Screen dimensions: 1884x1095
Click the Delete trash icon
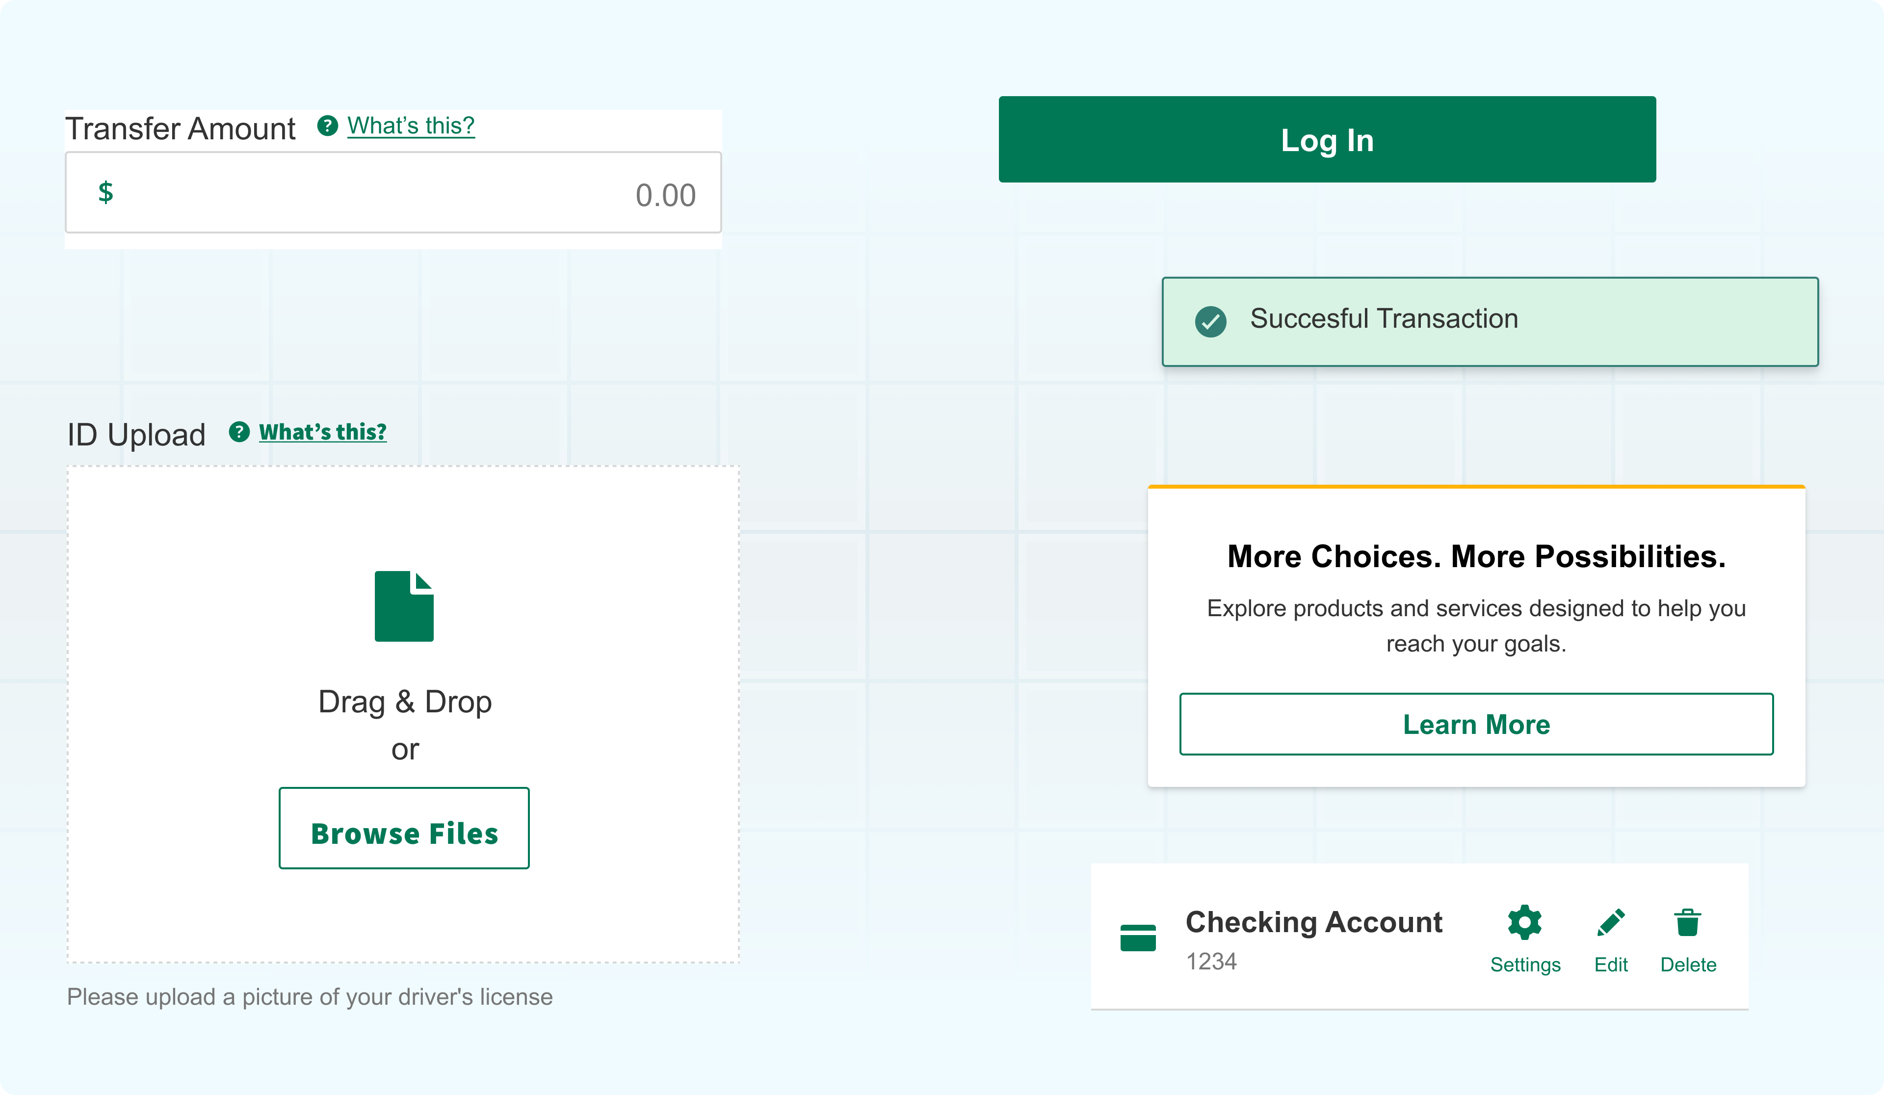pyautogui.click(x=1687, y=922)
